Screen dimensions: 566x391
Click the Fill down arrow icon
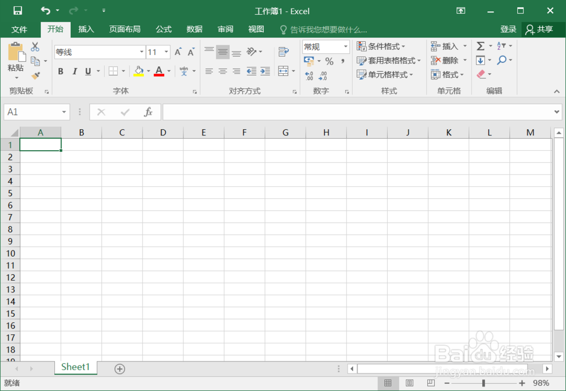[x=481, y=60]
